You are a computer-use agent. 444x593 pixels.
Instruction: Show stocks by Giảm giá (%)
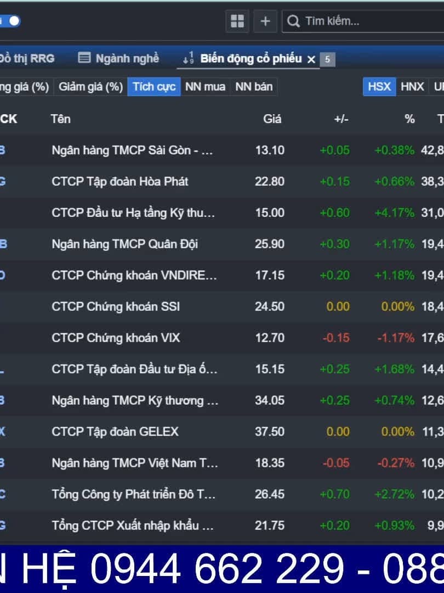tap(90, 87)
